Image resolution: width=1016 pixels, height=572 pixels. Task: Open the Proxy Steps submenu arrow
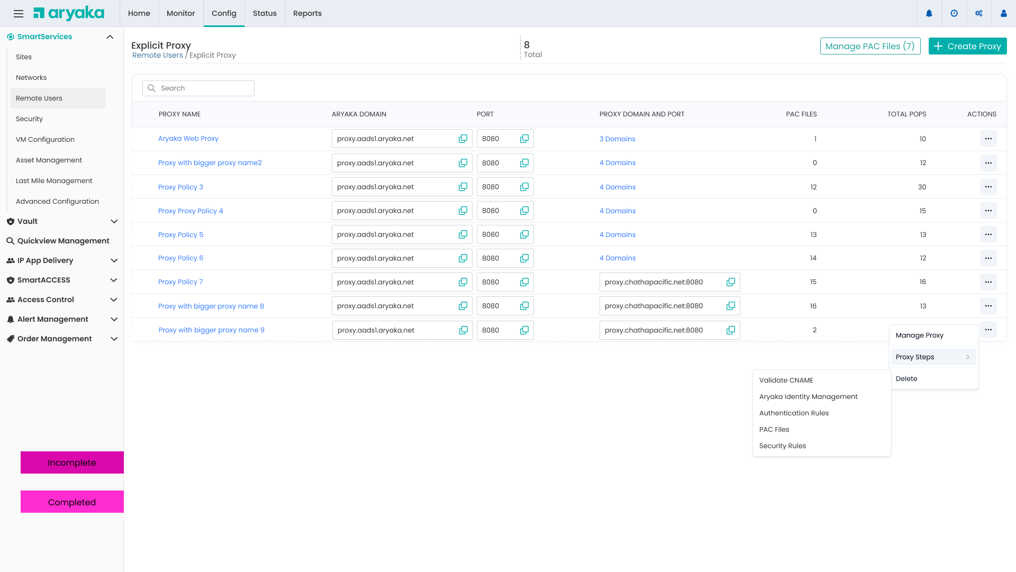(967, 357)
